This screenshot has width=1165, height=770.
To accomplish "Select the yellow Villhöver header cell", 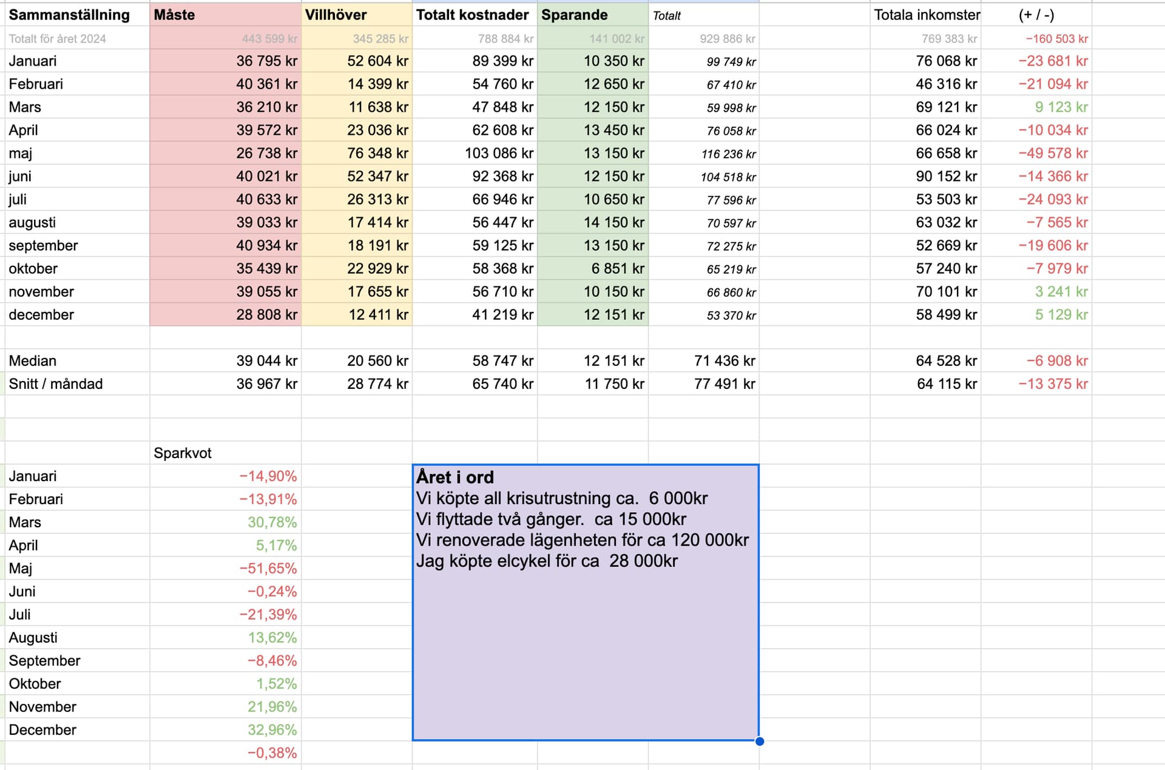I will pos(357,15).
